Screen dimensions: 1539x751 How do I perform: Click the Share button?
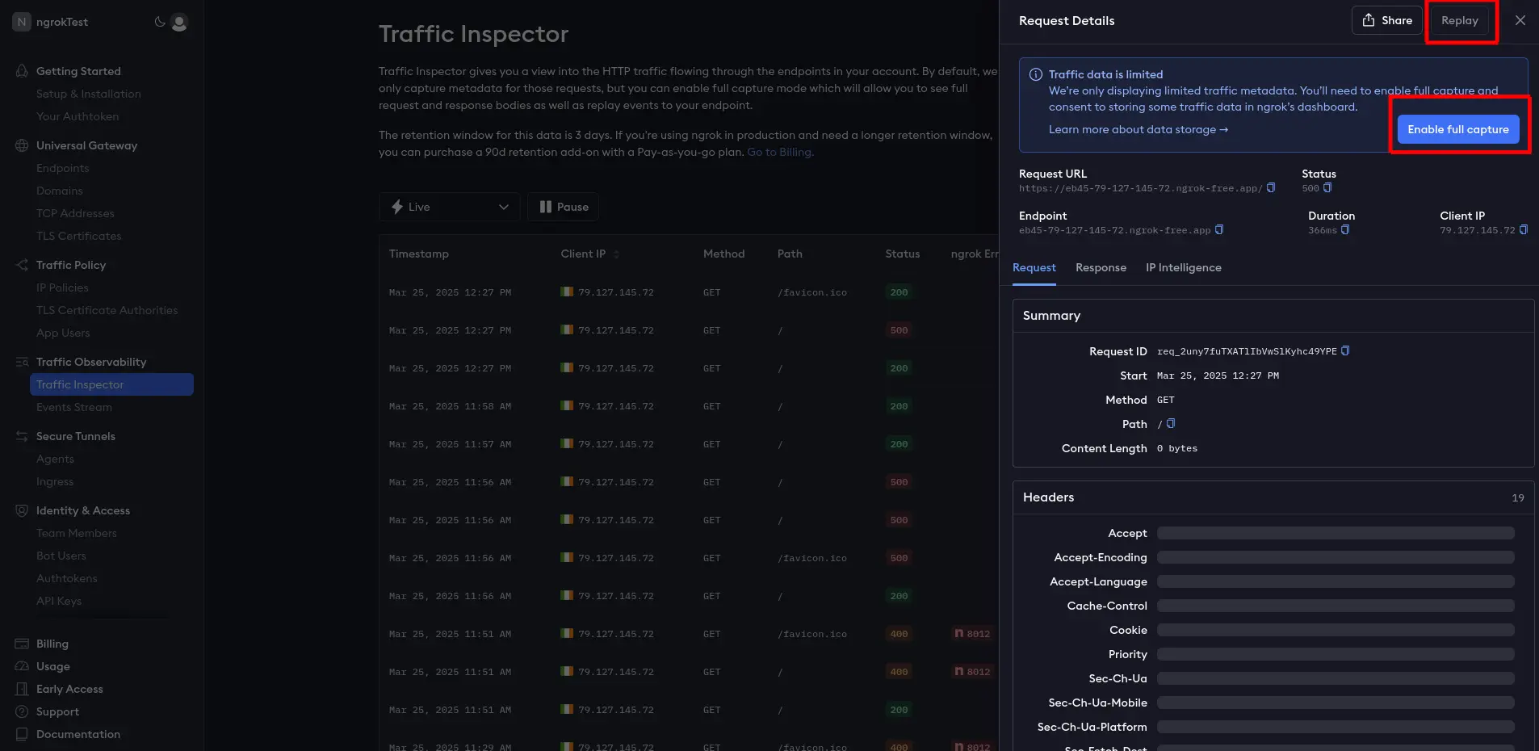(x=1387, y=20)
